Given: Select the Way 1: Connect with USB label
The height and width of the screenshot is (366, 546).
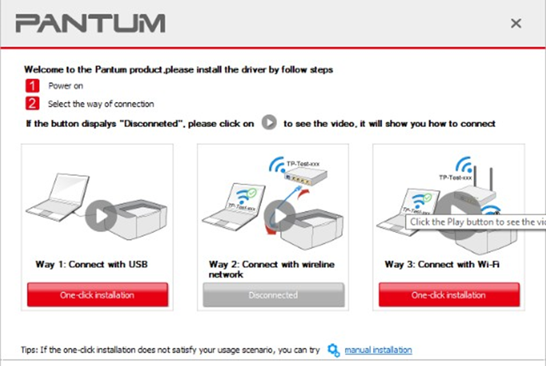Looking at the screenshot, I should [92, 264].
